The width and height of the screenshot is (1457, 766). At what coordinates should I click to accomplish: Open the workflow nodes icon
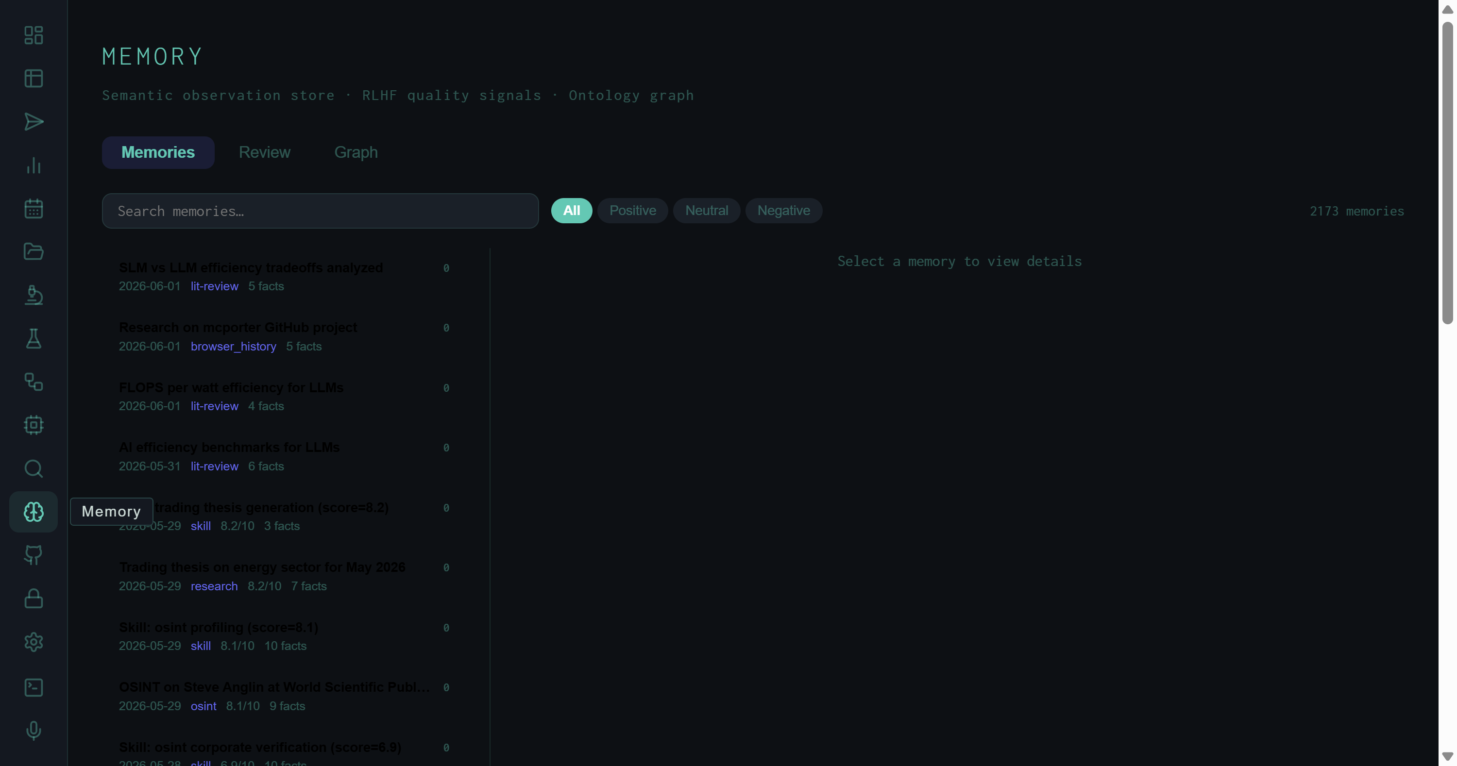click(34, 382)
